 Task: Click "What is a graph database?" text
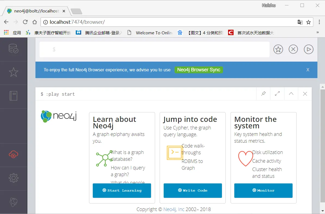(127, 156)
